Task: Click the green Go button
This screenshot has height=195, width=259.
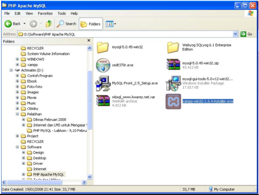Action: point(246,34)
